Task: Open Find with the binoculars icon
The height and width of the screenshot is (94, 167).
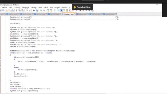Action: pyautogui.click(x=34, y=10)
